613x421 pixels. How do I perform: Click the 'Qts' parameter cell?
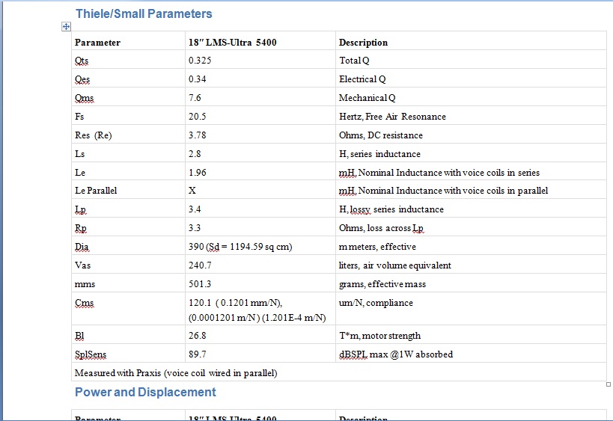click(128, 59)
